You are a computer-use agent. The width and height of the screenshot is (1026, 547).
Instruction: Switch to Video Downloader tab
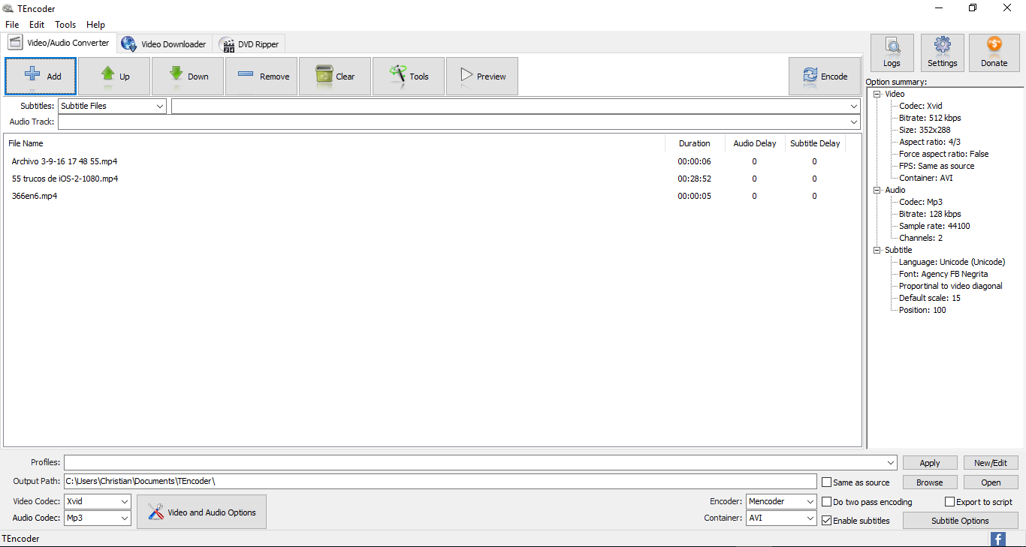coord(164,44)
